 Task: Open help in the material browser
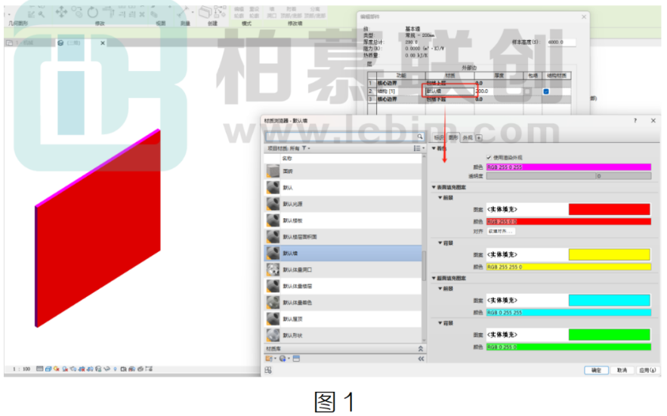pos(635,121)
